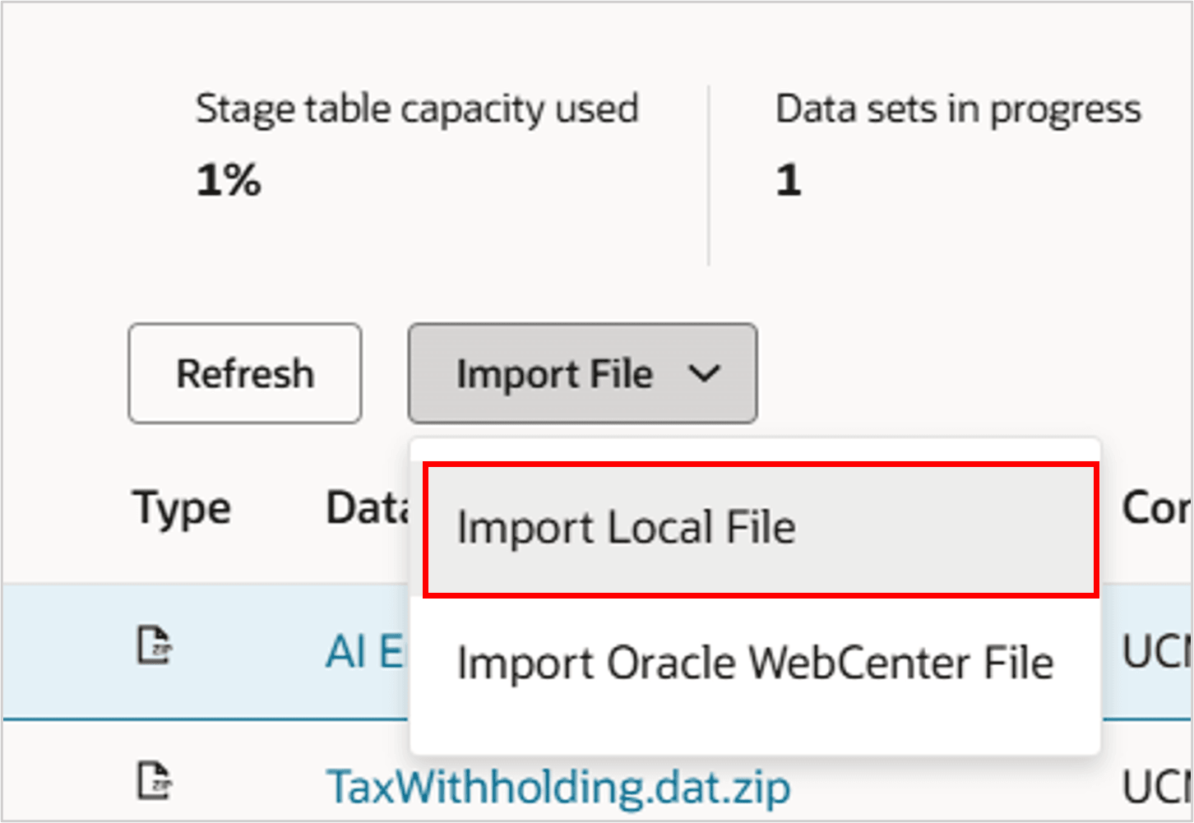The height and width of the screenshot is (823, 1194).
Task: Click the truncated Cor column header
Action: 1155,509
